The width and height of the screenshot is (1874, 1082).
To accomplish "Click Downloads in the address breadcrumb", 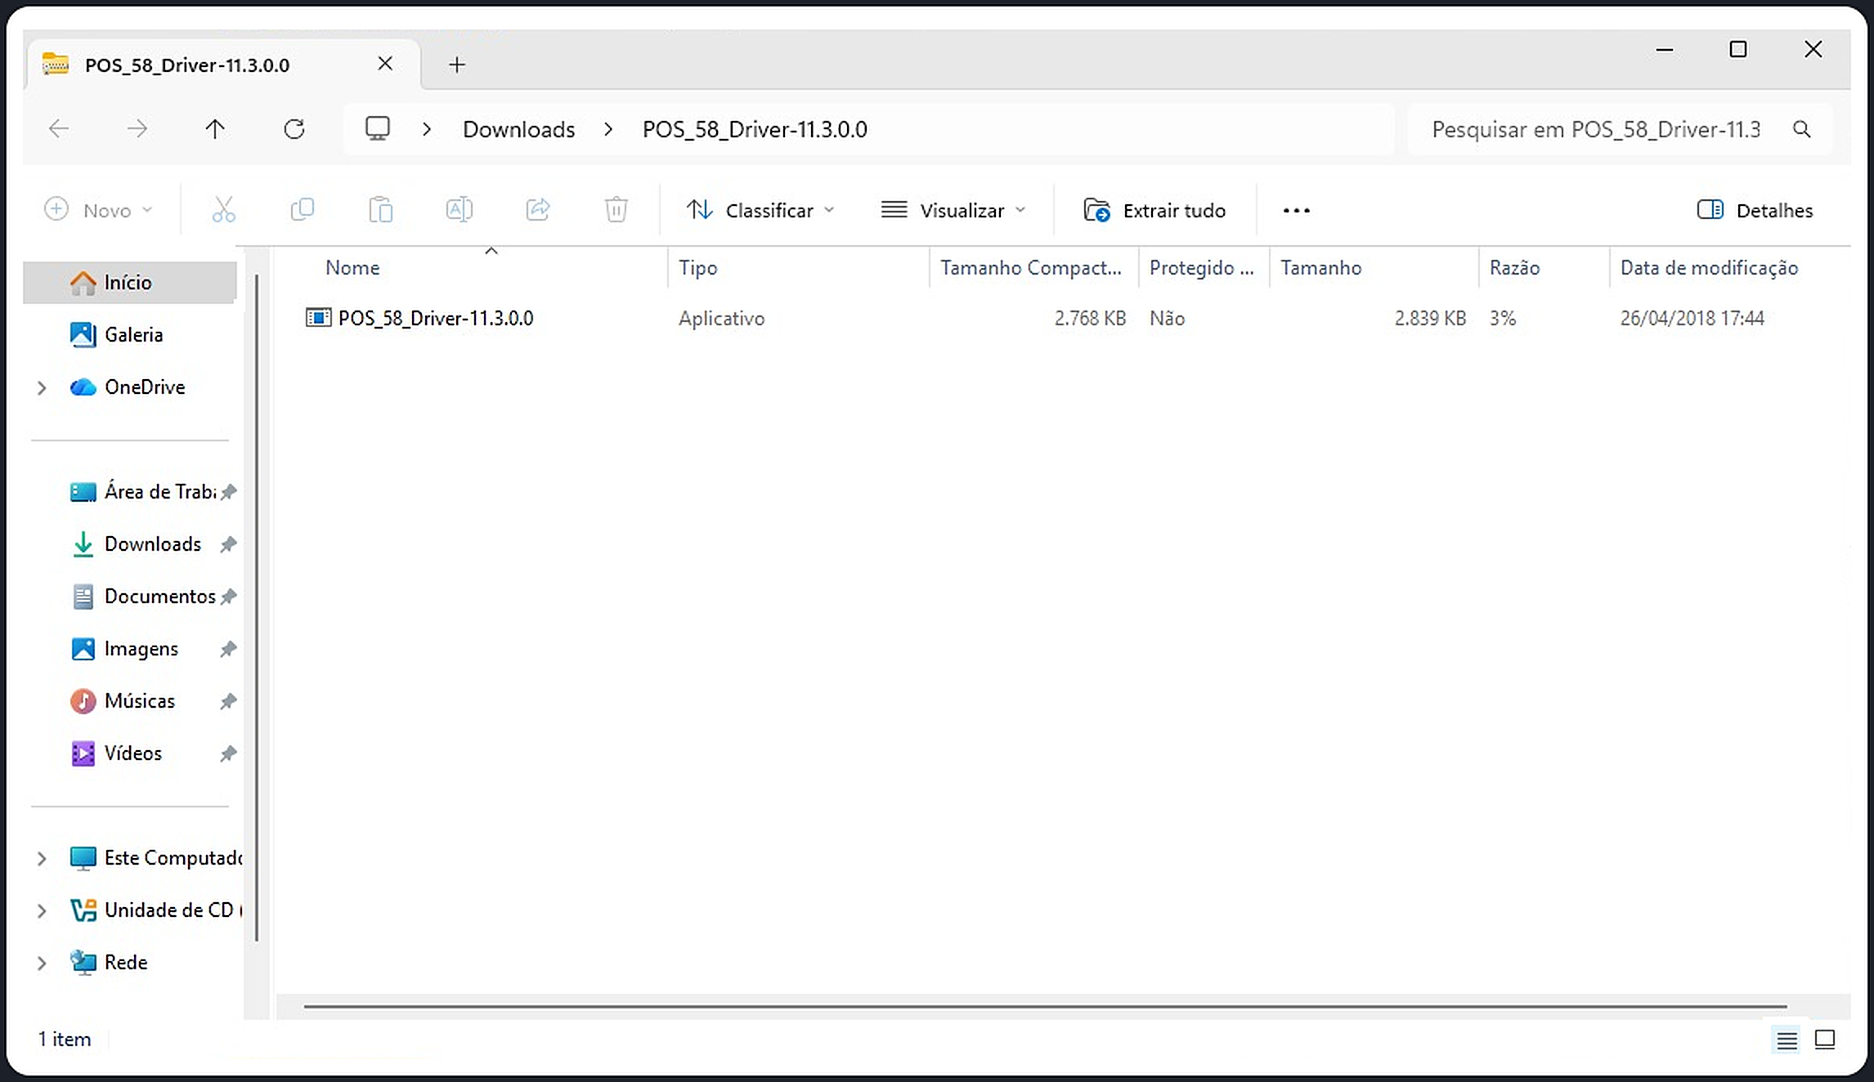I will click(518, 129).
